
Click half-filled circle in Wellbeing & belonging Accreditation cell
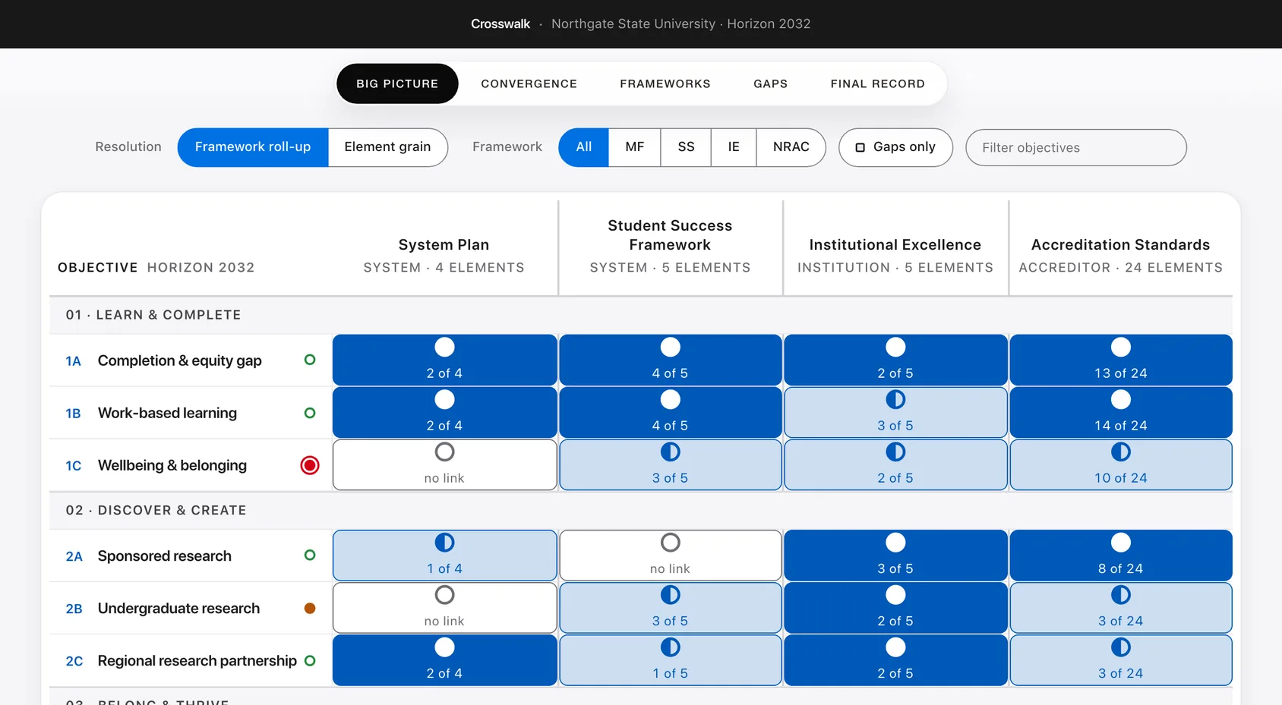click(x=1121, y=452)
